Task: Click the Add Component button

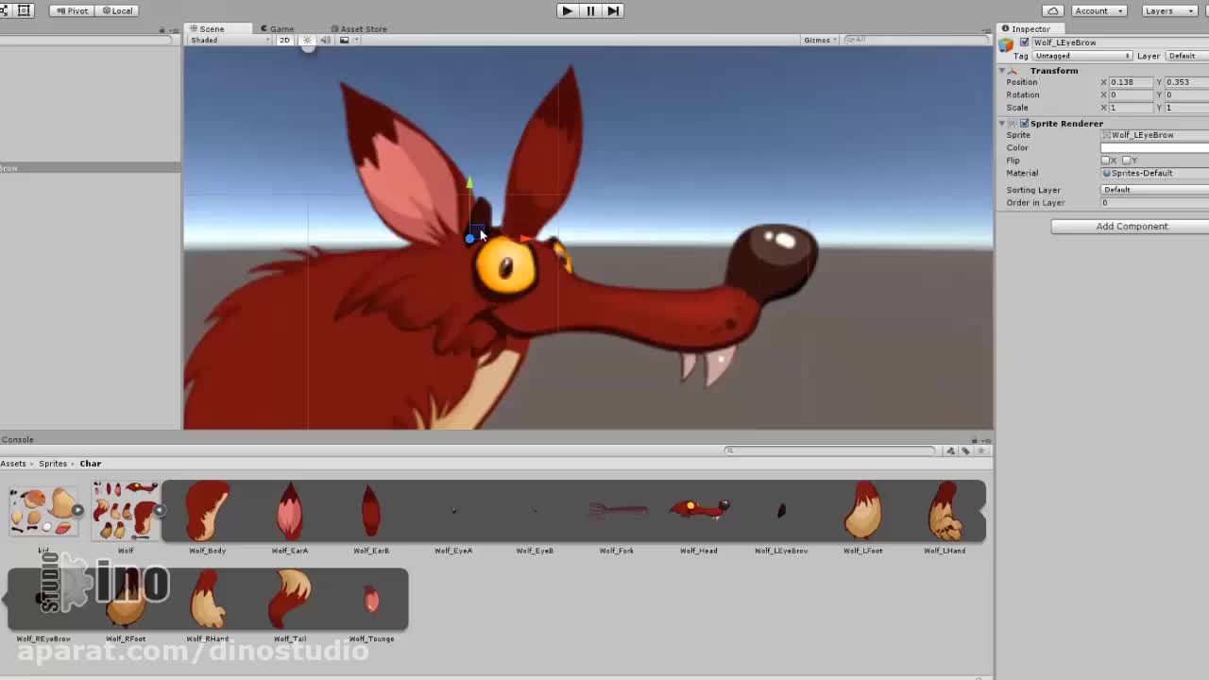Action: (x=1132, y=227)
